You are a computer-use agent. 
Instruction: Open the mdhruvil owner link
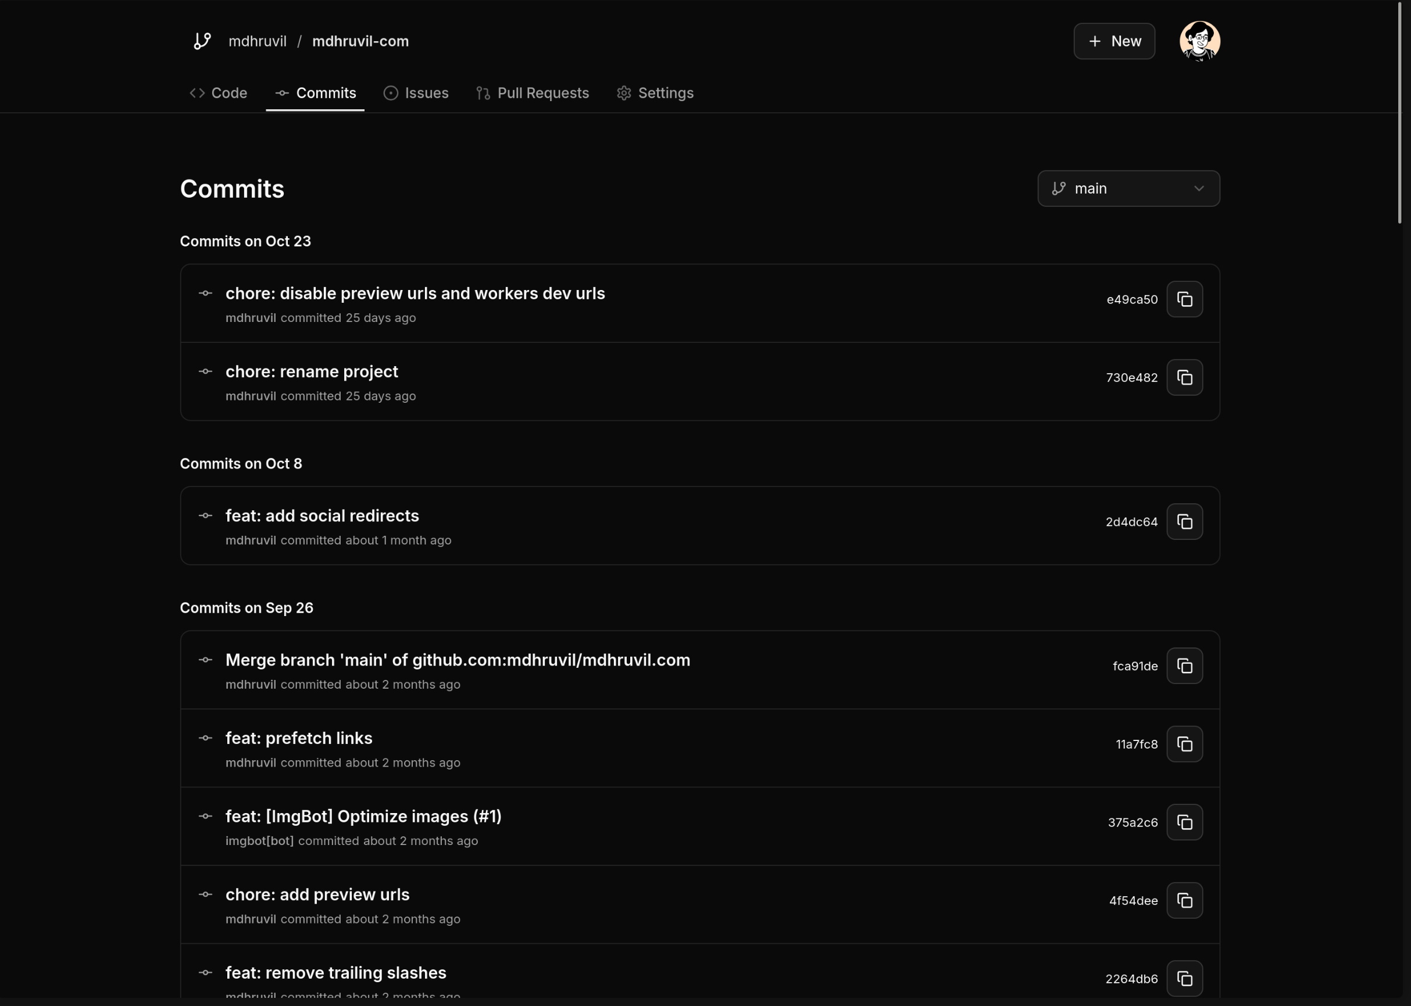pos(257,41)
